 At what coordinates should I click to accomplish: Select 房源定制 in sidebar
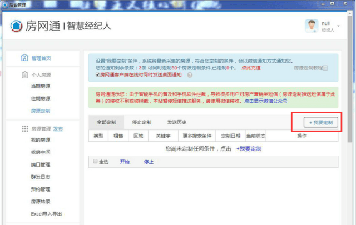pos(41,111)
